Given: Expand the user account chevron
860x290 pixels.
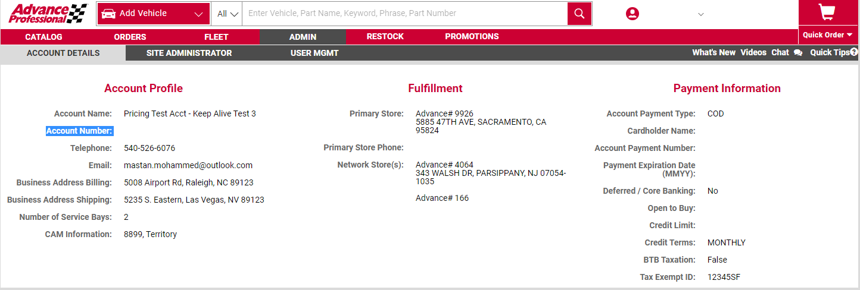Looking at the screenshot, I should tap(701, 14).
